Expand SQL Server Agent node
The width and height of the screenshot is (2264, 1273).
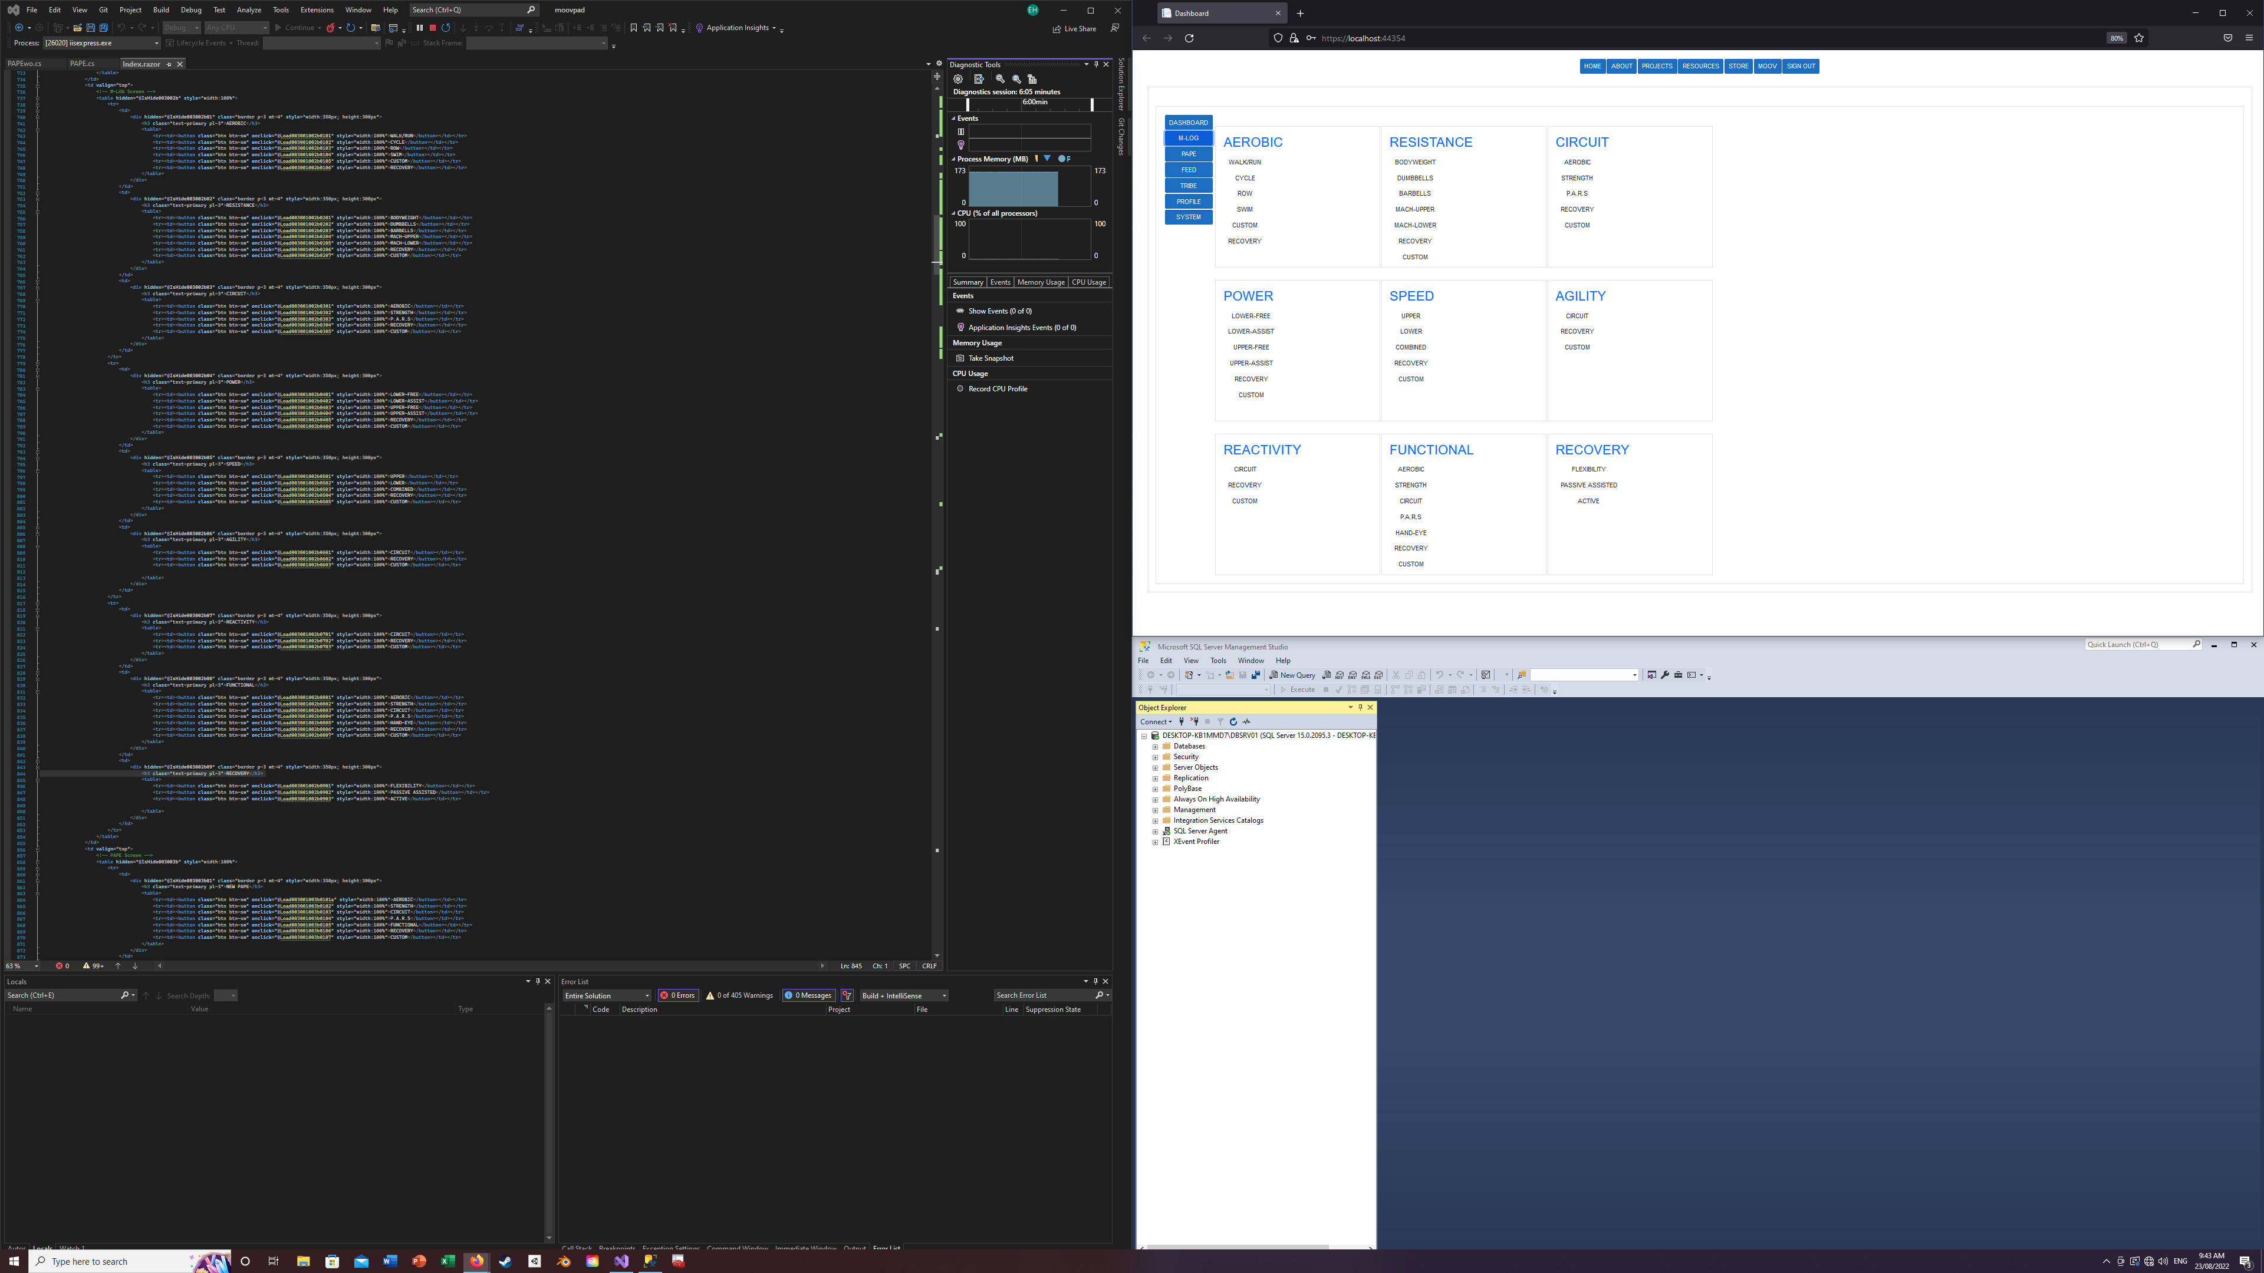[1155, 831]
